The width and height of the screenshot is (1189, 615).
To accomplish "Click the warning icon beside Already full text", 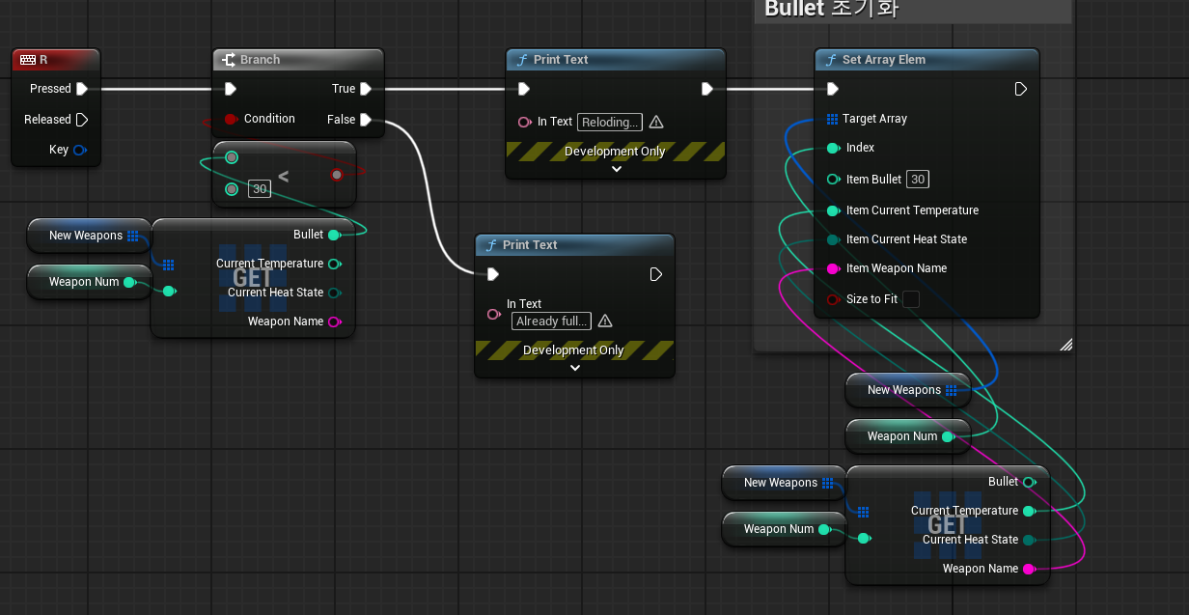I will point(605,321).
